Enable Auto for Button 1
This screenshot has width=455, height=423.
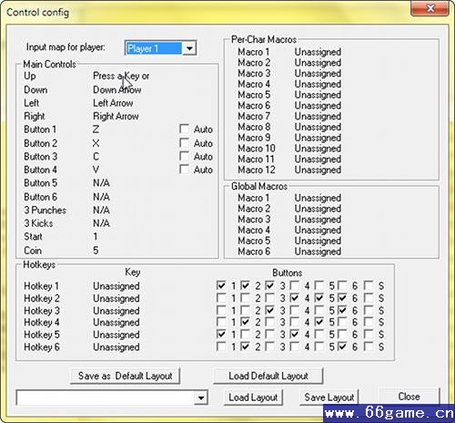[184, 129]
